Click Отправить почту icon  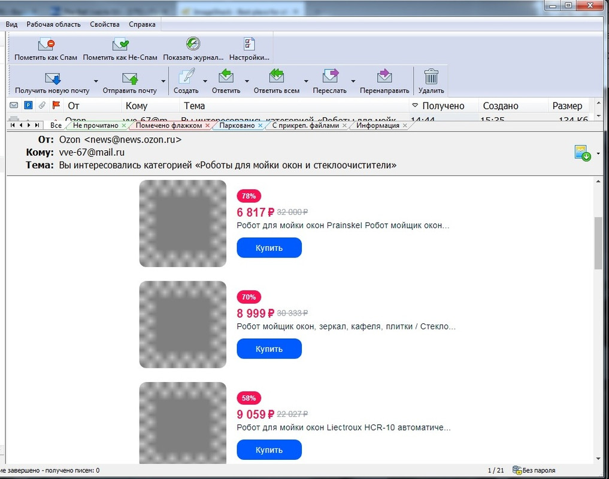point(130,78)
